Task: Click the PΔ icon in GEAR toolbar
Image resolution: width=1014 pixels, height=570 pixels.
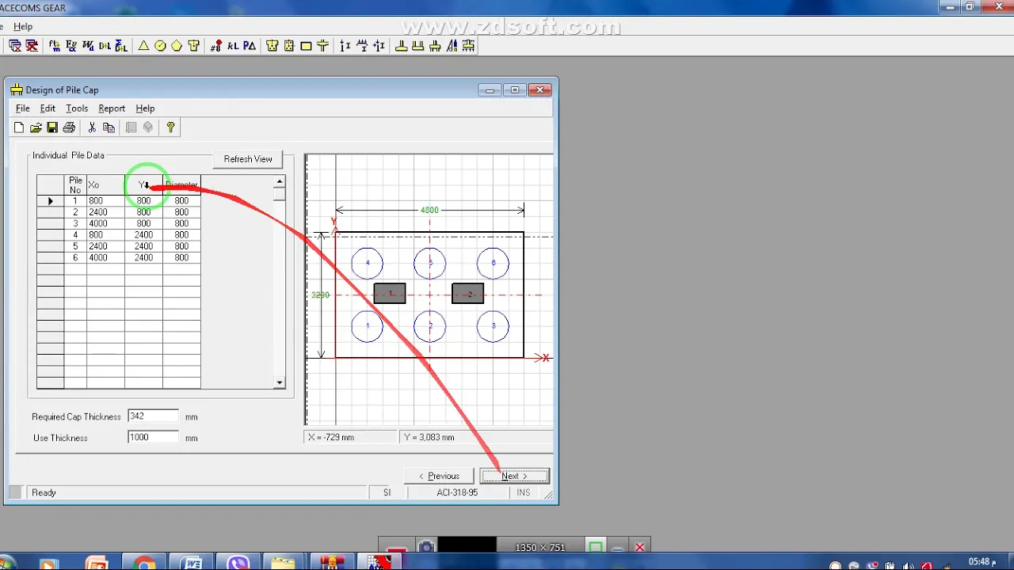Action: point(250,46)
